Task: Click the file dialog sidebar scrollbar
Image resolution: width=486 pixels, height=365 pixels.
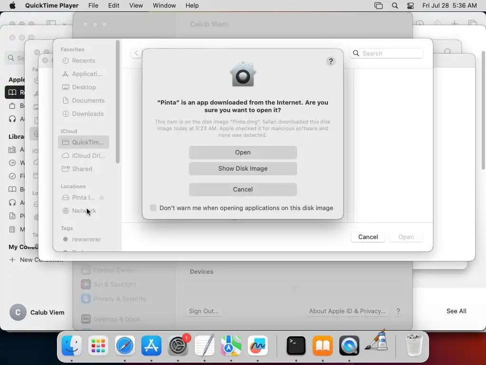Action: [118, 102]
